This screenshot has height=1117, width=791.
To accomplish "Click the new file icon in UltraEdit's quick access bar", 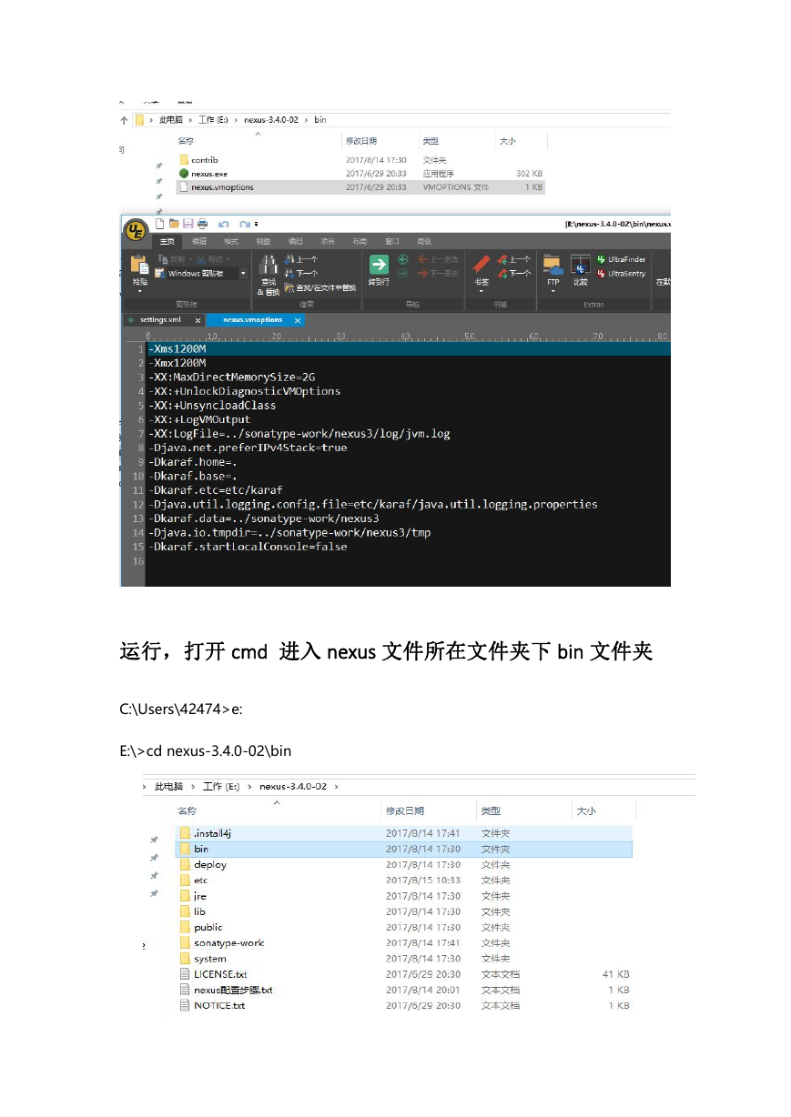I will [160, 223].
